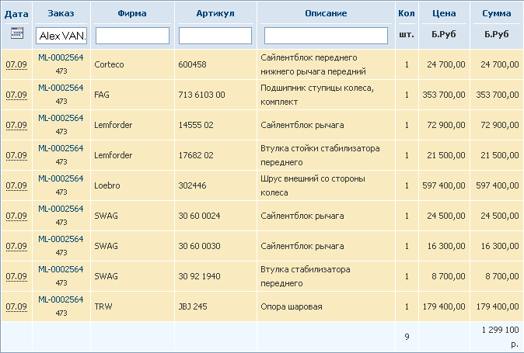
Task: Sort the table by Дата column
Action: pyautogui.click(x=16, y=14)
